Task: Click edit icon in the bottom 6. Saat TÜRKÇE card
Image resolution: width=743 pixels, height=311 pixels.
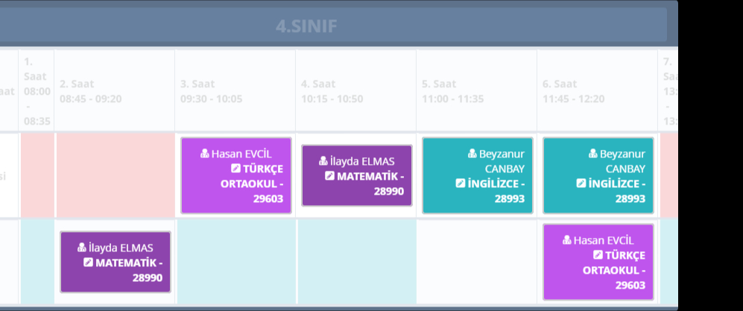Action: [598, 255]
